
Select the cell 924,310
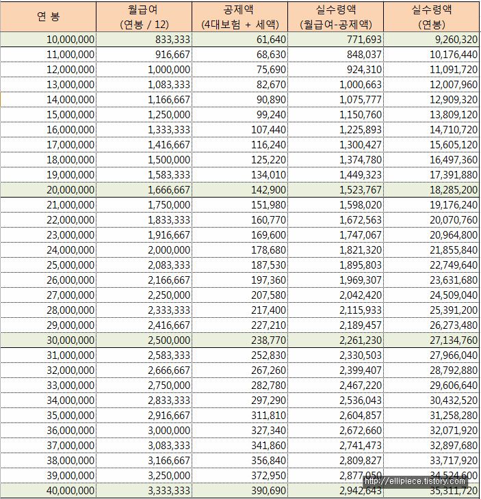(336, 69)
